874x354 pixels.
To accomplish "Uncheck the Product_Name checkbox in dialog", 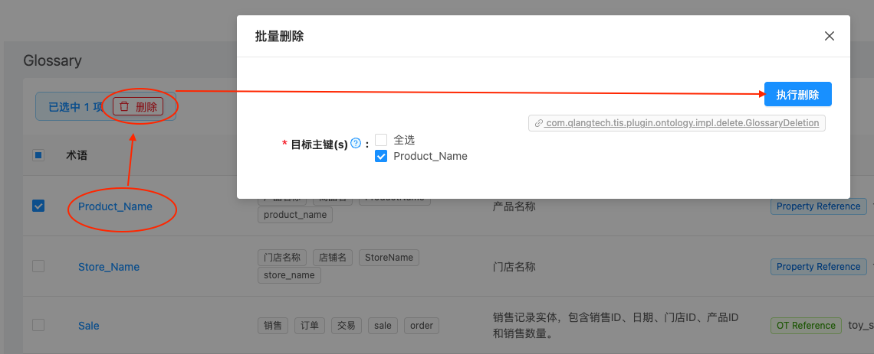I will pyautogui.click(x=381, y=156).
